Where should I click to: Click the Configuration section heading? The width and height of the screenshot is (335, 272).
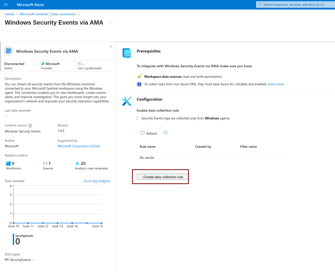150,99
